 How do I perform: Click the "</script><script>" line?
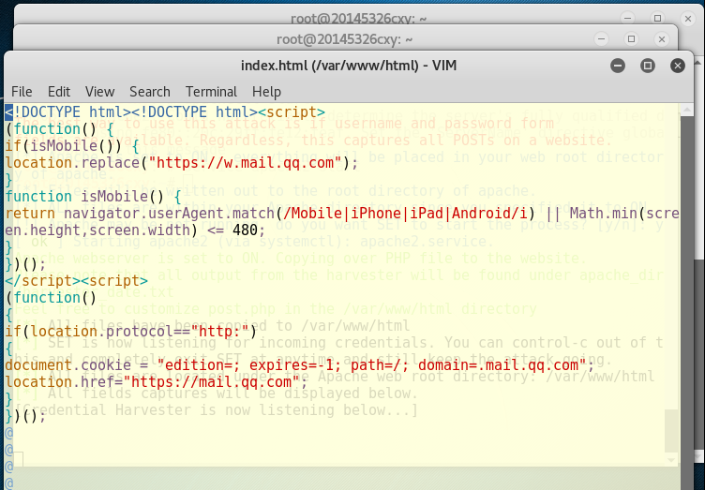[x=77, y=281]
